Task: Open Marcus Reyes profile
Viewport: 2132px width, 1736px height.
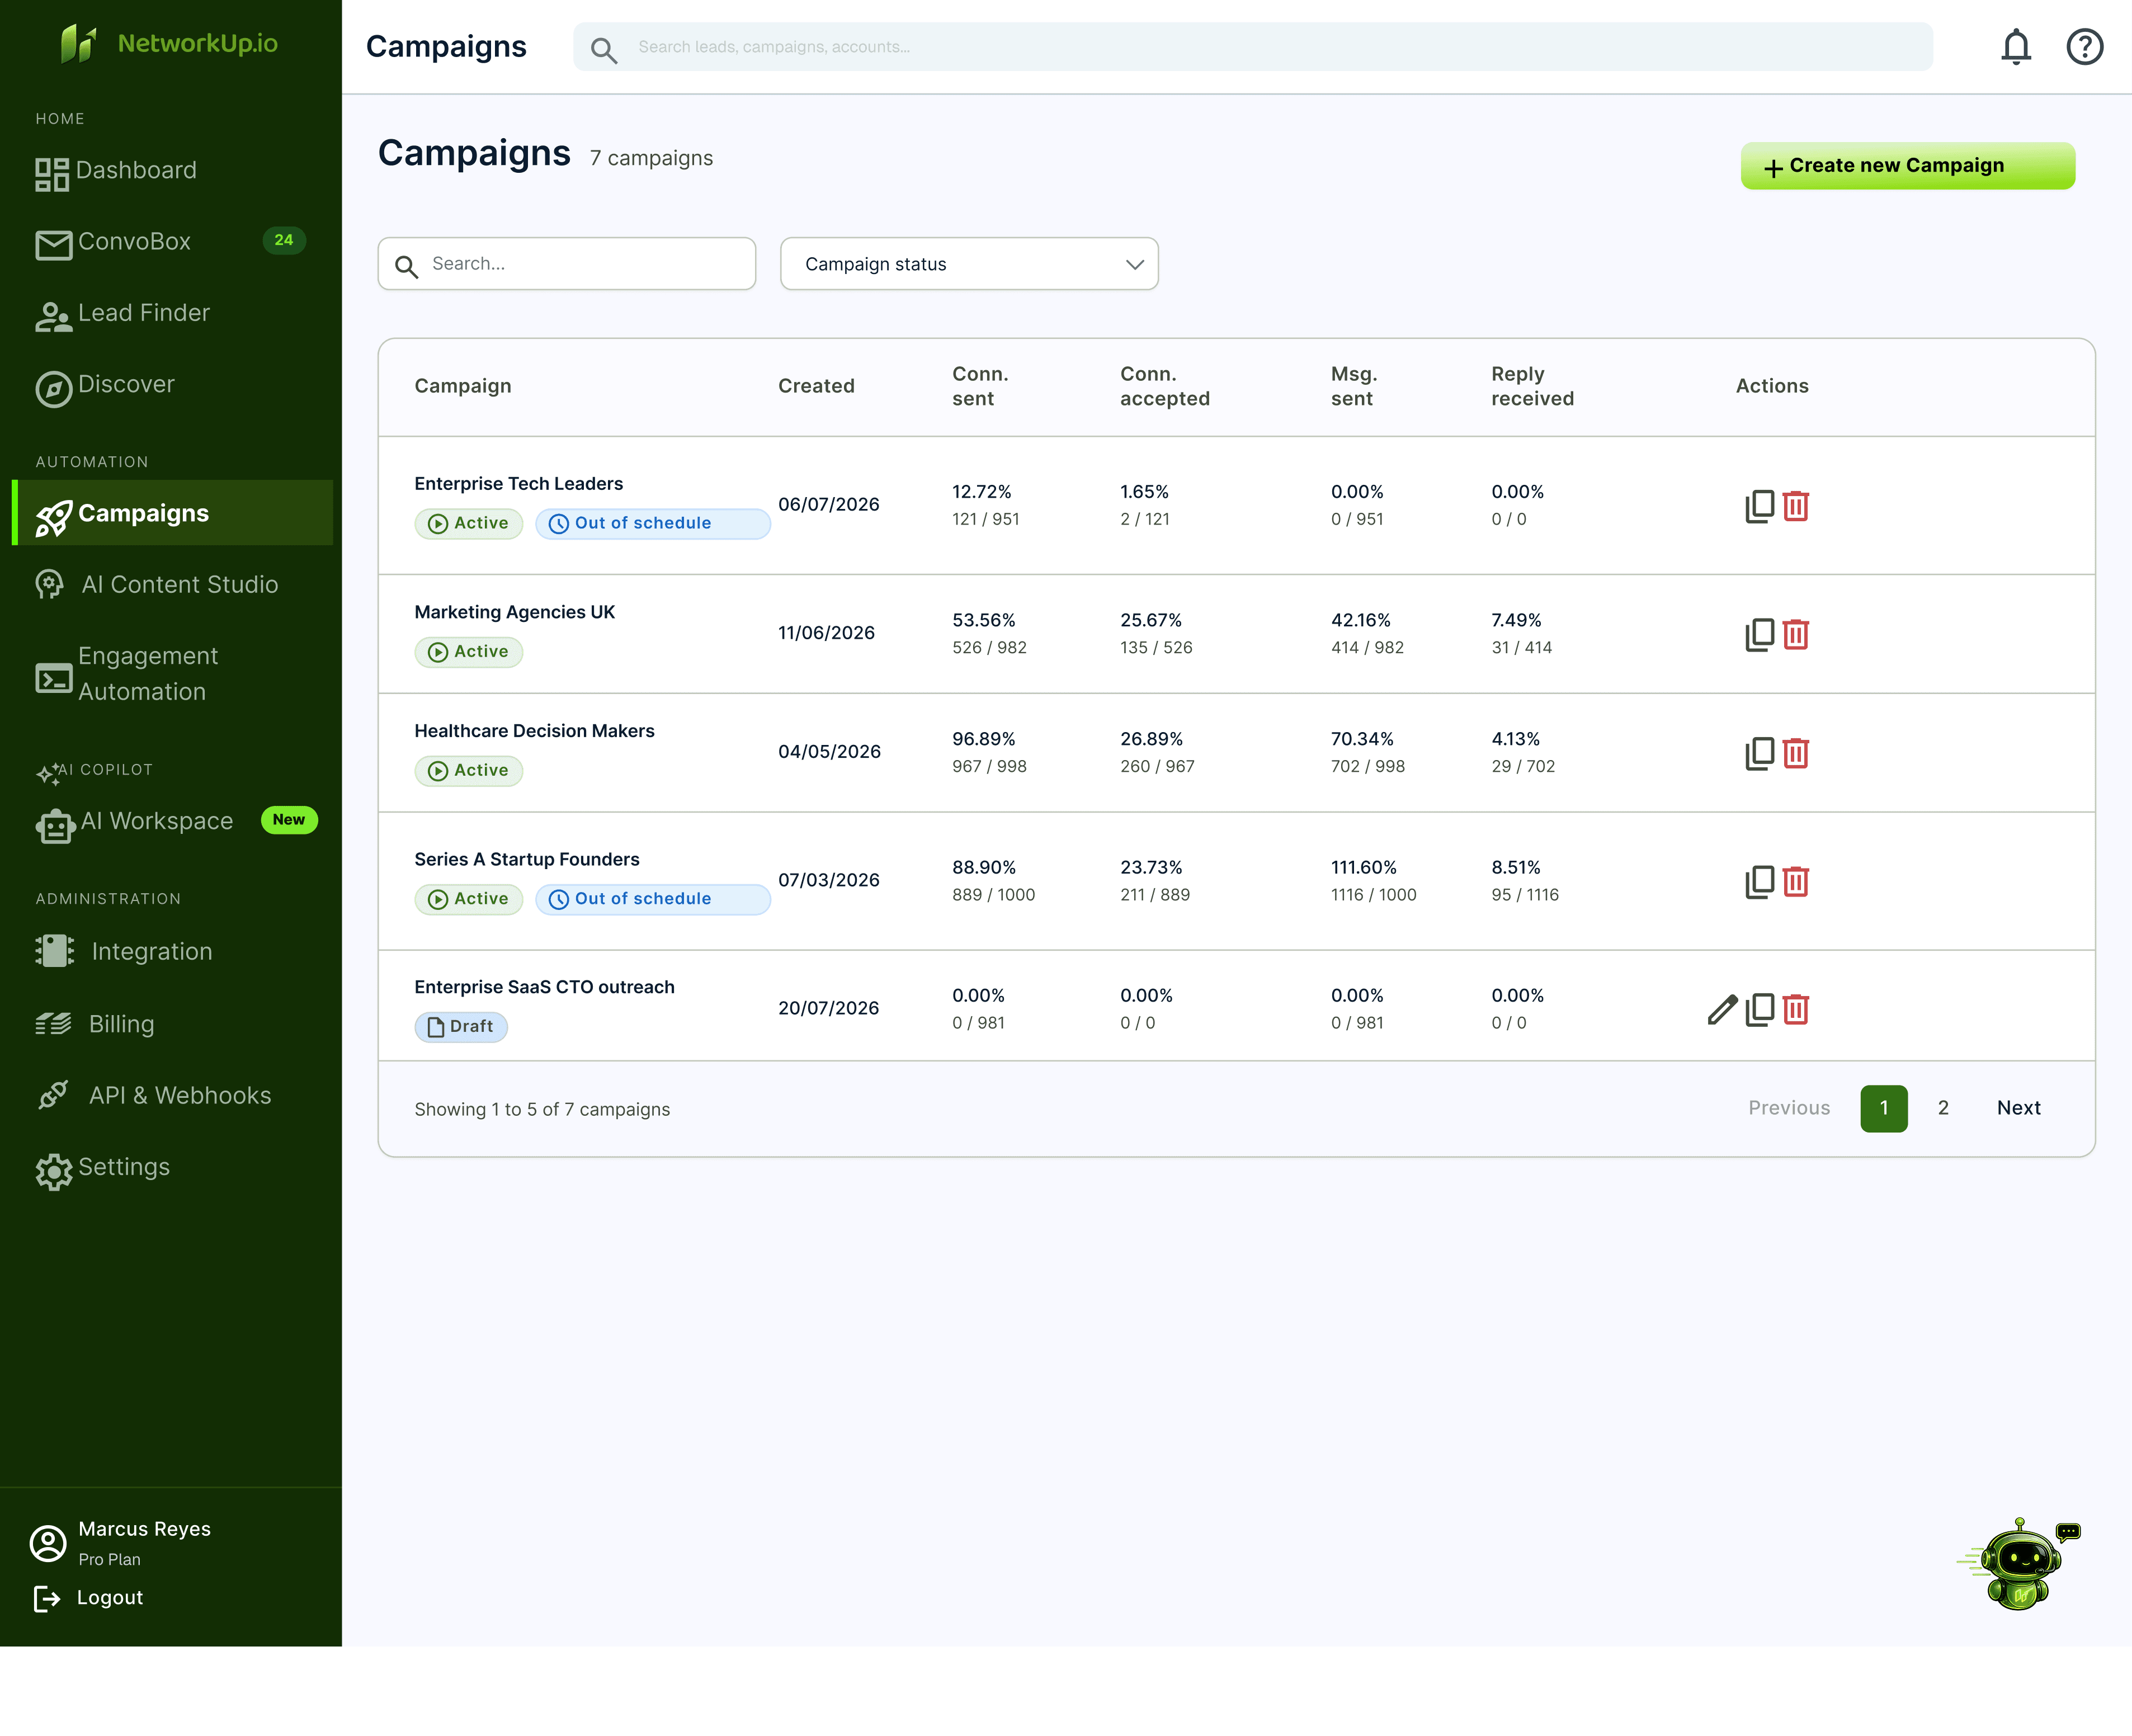Action: [121, 1543]
